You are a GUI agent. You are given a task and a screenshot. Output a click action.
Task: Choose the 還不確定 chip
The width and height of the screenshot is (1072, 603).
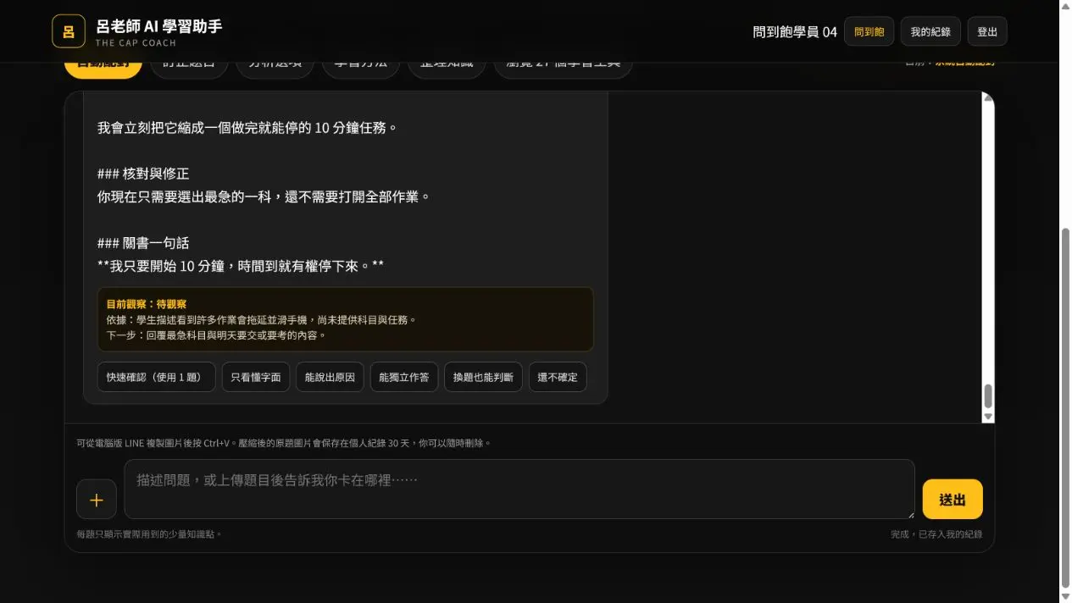click(x=558, y=377)
